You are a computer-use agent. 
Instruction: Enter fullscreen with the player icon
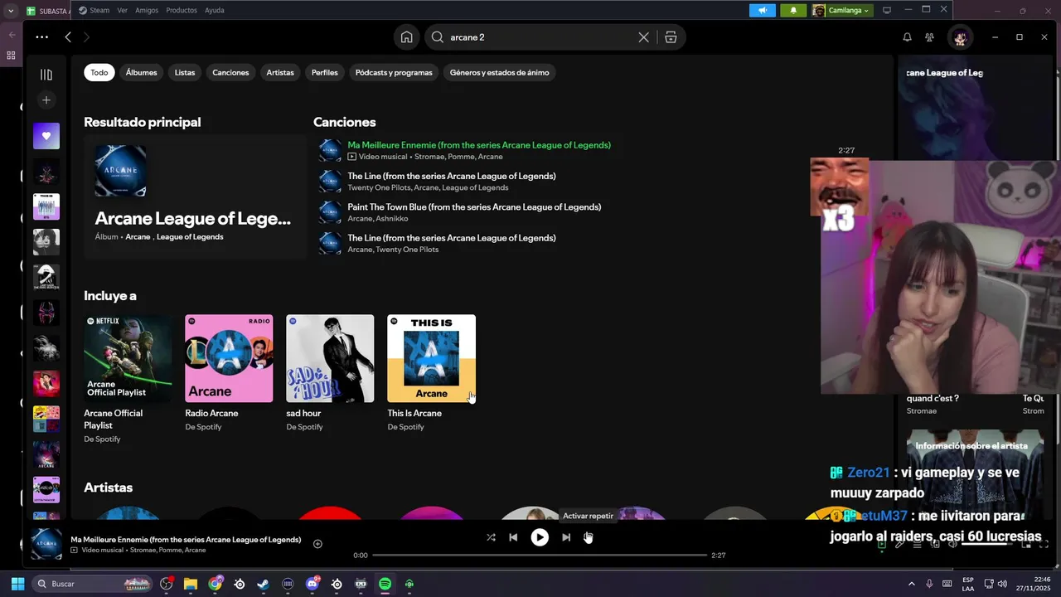(x=1044, y=544)
